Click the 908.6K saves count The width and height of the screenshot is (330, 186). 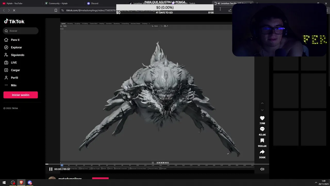pyautogui.click(x=262, y=146)
